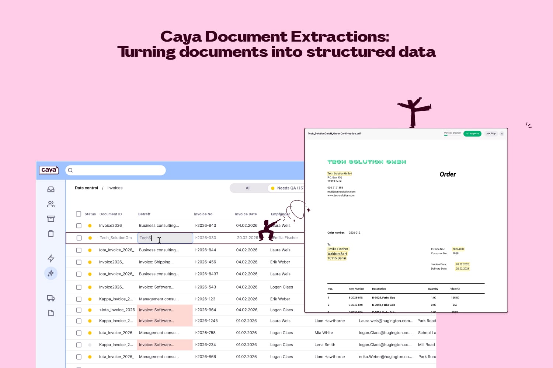
Task: Tick the checkbox for invoice I-2026-030
Action: point(79,238)
